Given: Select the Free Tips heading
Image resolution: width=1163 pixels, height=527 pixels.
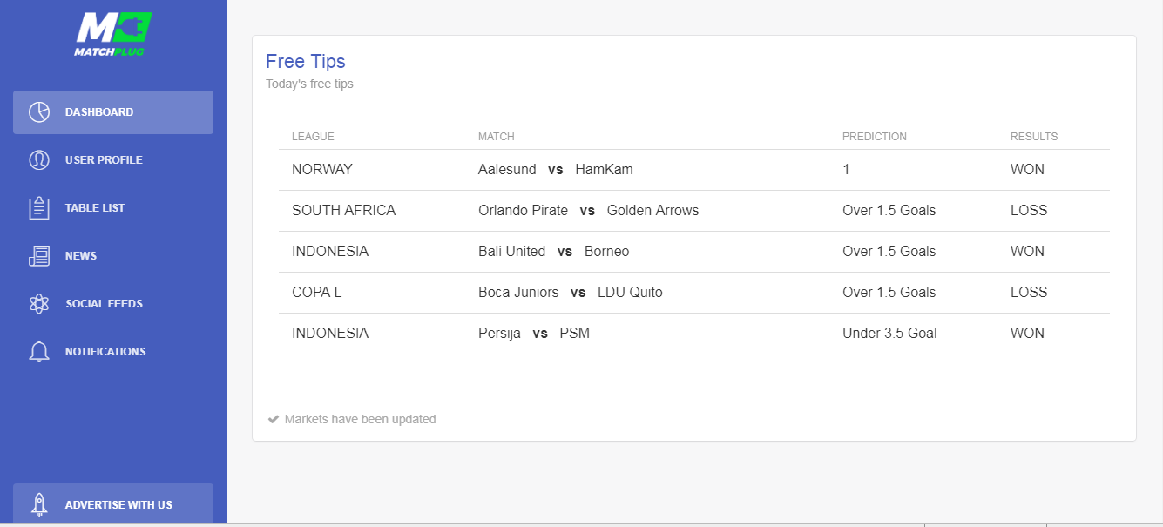Looking at the screenshot, I should 306,62.
